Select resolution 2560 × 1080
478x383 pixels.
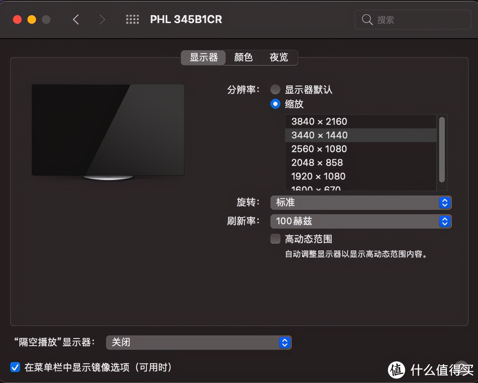tap(319, 149)
